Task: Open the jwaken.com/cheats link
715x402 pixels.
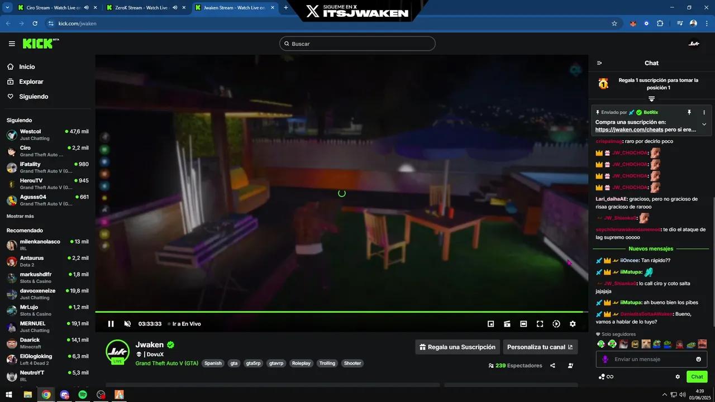Action: [x=630, y=130]
